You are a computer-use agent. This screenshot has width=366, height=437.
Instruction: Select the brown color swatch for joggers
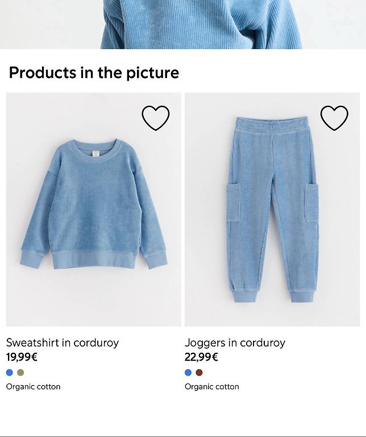[199, 372]
